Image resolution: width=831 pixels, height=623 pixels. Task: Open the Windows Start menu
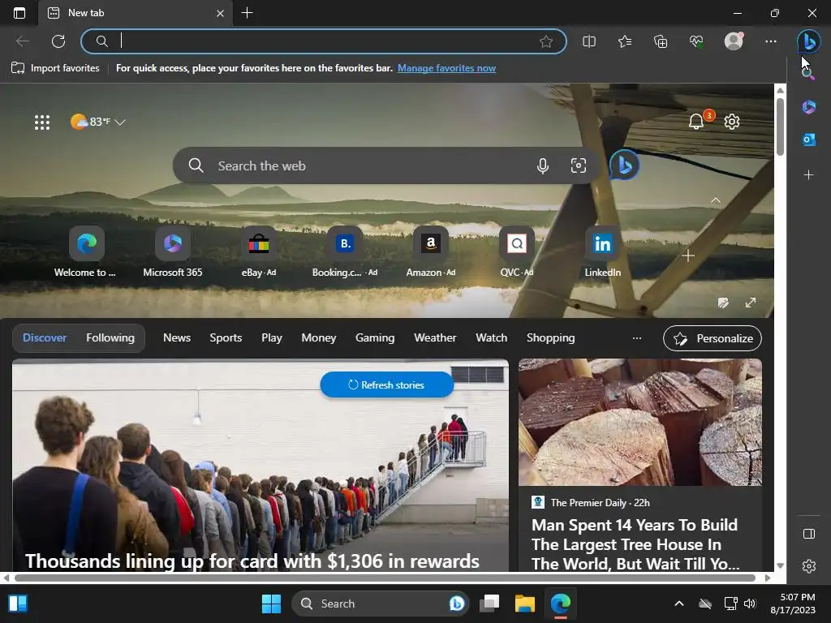click(x=271, y=604)
